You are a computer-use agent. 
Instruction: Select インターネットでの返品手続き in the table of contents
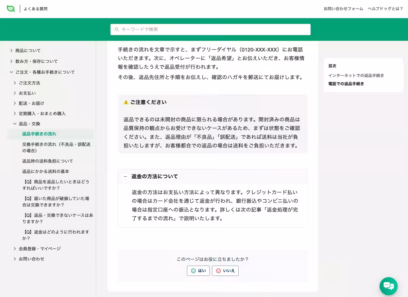click(x=356, y=76)
